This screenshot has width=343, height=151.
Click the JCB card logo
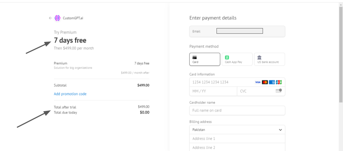pos(279,82)
